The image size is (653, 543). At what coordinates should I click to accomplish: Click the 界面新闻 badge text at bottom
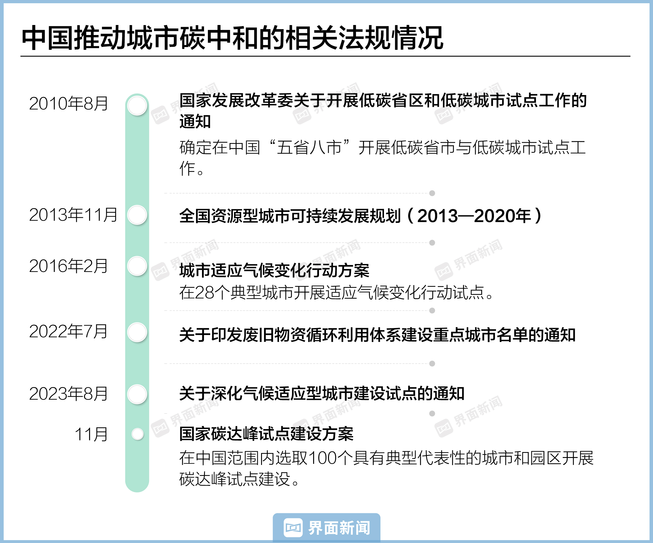pos(339,528)
